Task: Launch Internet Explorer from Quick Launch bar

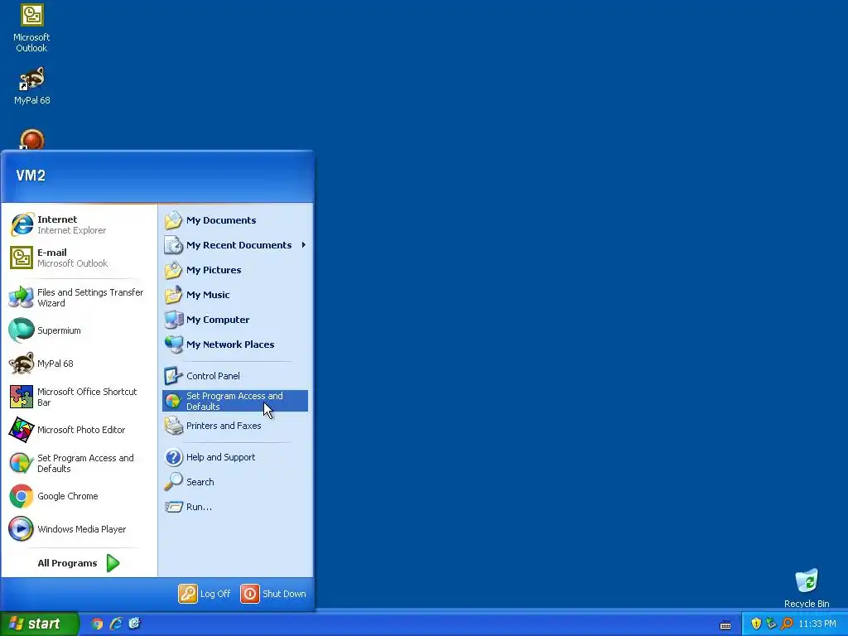Action: tap(116, 624)
